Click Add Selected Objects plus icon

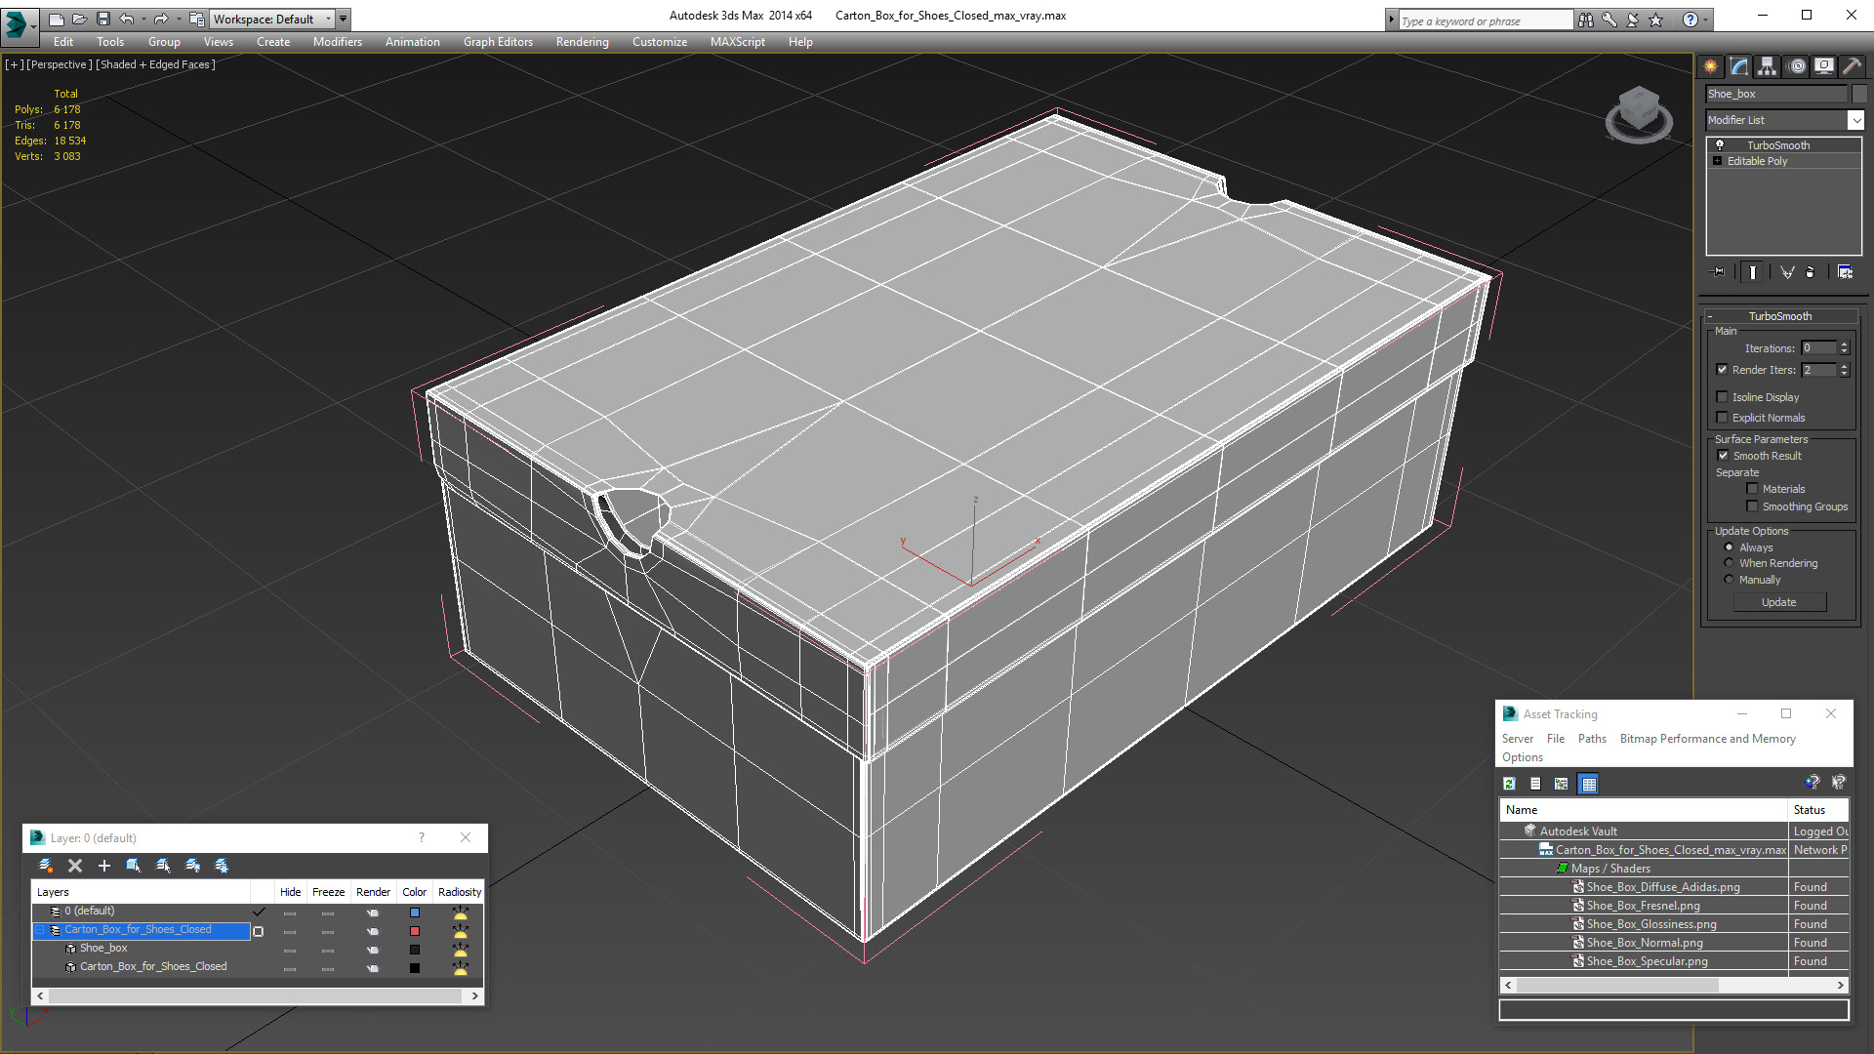click(x=104, y=866)
